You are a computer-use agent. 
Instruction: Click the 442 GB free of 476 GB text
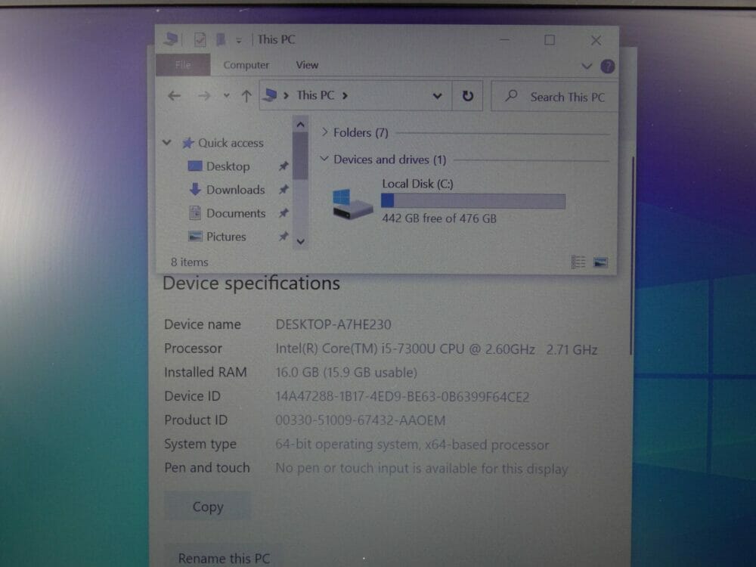[439, 218]
